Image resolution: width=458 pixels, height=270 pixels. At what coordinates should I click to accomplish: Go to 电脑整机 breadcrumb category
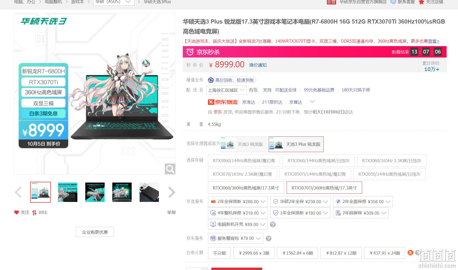tap(53, 2)
